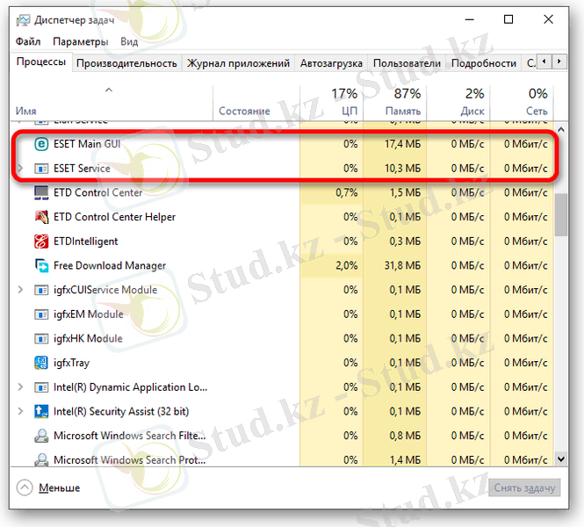Select the igfxTray process name
This screenshot has width=584, height=527.
pyautogui.click(x=71, y=363)
